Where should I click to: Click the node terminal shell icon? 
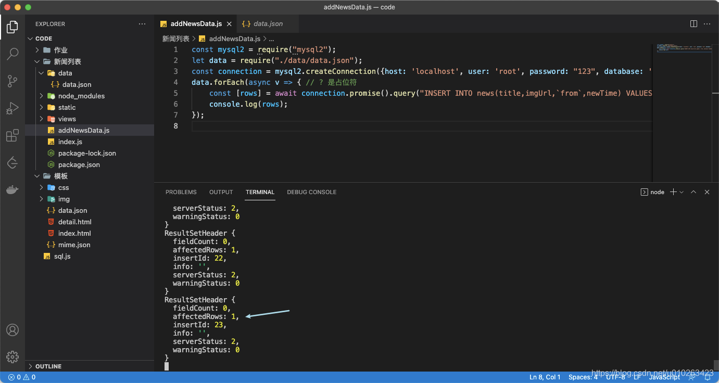[644, 192]
